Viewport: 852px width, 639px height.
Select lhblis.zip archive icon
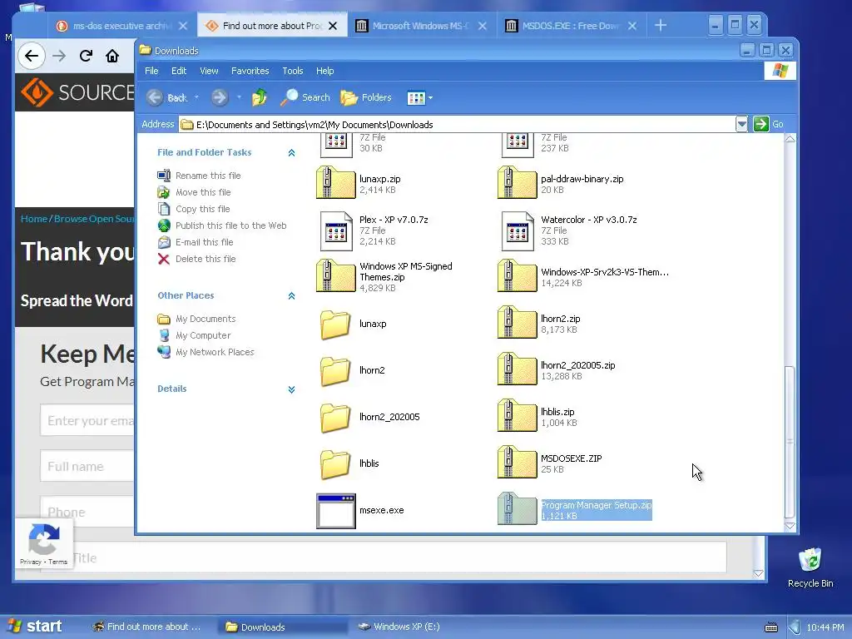(518, 416)
